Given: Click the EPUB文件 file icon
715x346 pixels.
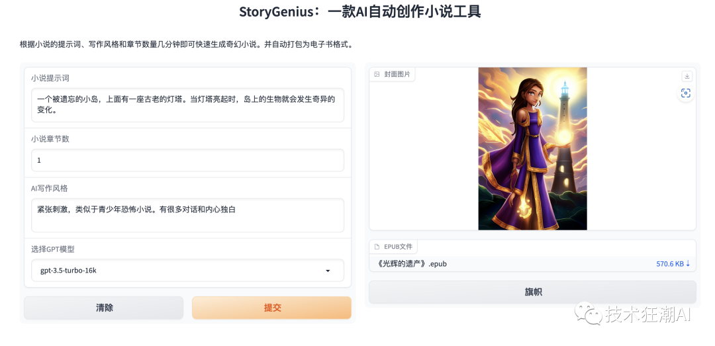Looking at the screenshot, I should pos(377,247).
